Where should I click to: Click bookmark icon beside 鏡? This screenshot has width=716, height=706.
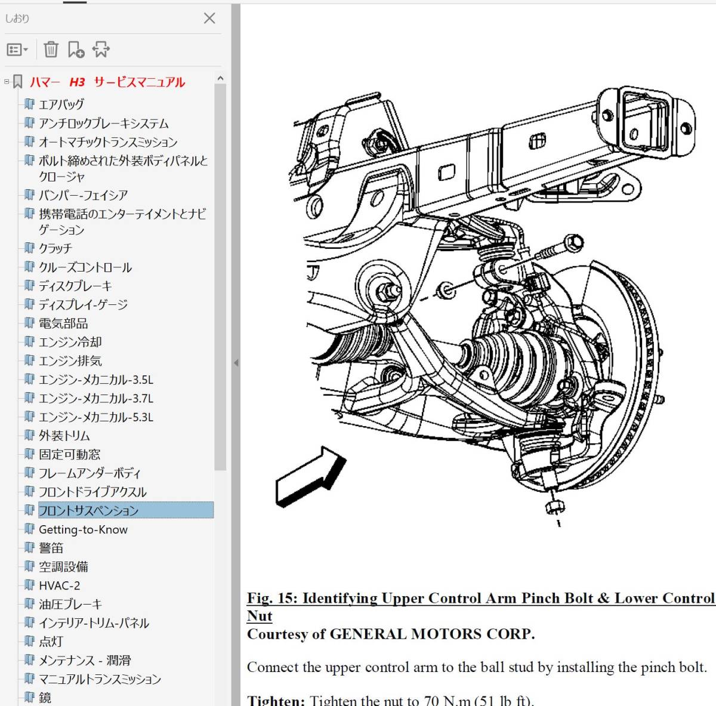click(x=29, y=697)
